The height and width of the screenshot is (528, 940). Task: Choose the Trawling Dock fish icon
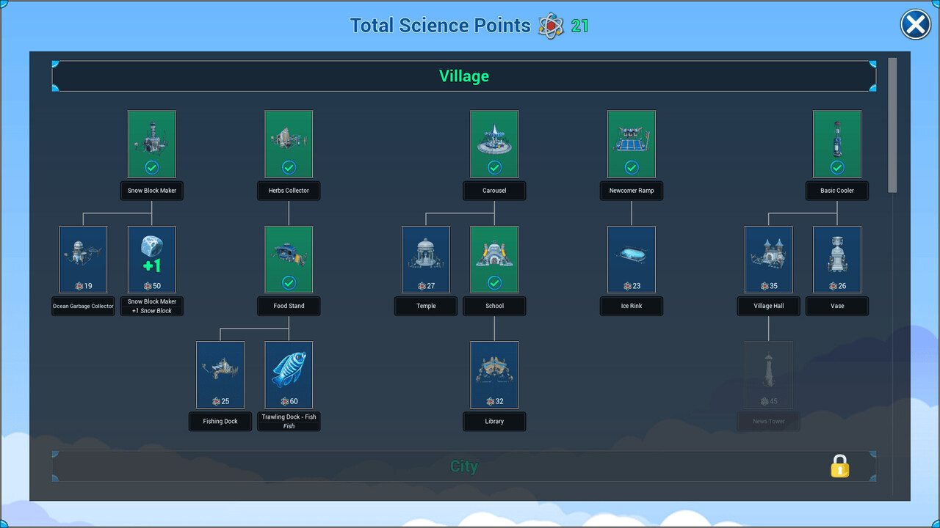click(x=289, y=374)
